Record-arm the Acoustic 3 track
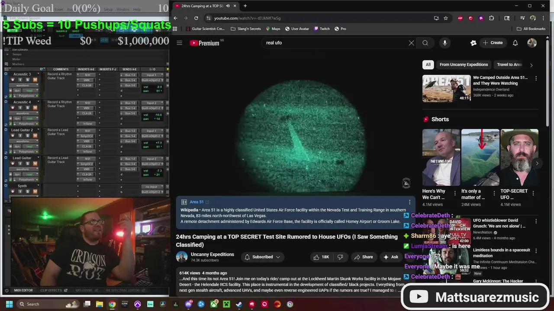This screenshot has width=554, height=311. pos(12,79)
